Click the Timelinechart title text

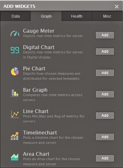click(40, 133)
